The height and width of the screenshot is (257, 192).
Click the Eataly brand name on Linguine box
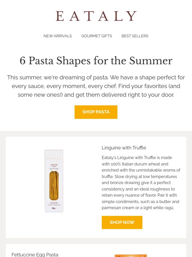(54, 158)
